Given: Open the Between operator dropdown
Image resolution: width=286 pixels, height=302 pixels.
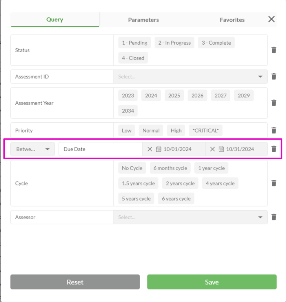Looking at the screenshot, I should tap(33, 149).
